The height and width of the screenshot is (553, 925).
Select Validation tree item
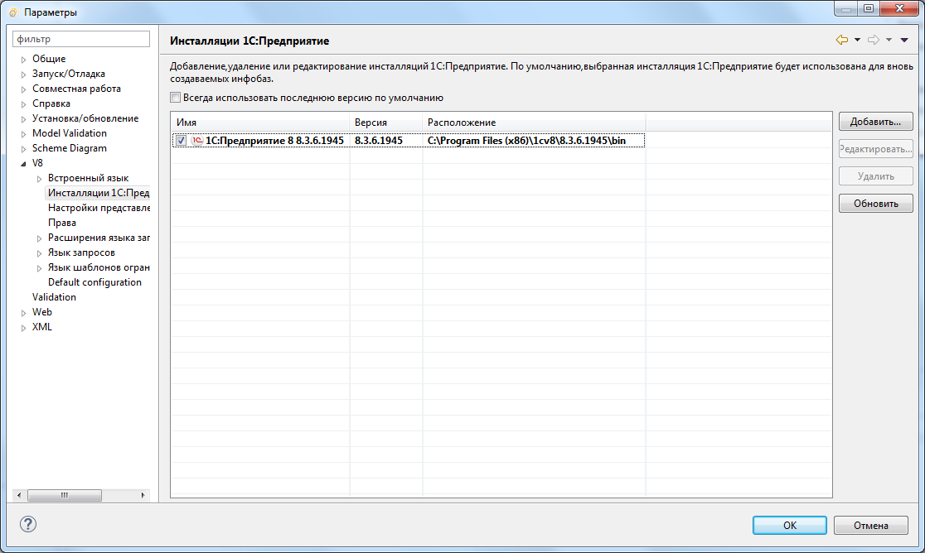pyautogui.click(x=54, y=297)
